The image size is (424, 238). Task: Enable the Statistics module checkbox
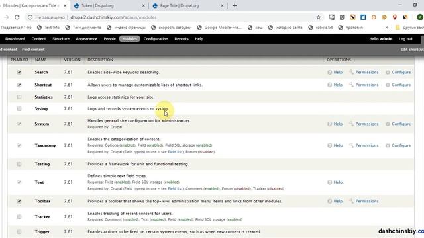(x=19, y=97)
